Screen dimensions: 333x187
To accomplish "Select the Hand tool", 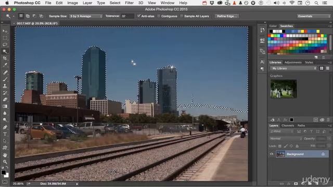I will [x=5, y=155].
